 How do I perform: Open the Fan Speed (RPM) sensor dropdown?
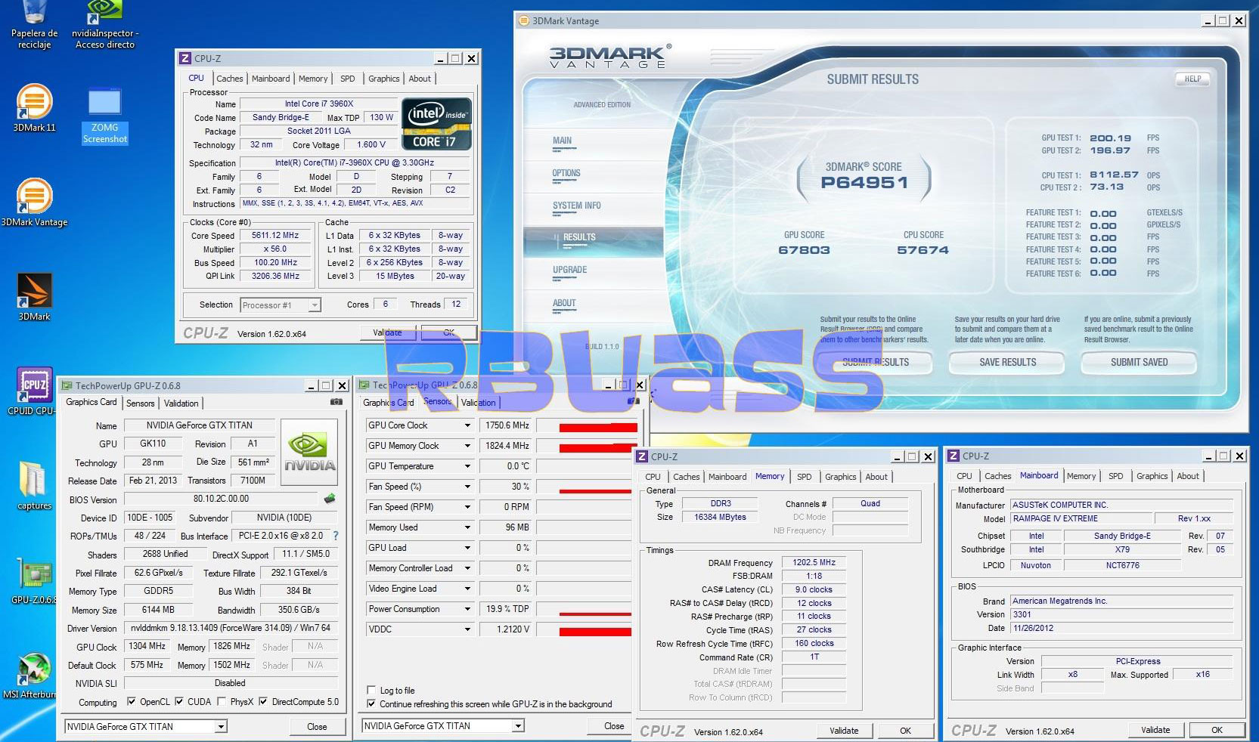(467, 507)
